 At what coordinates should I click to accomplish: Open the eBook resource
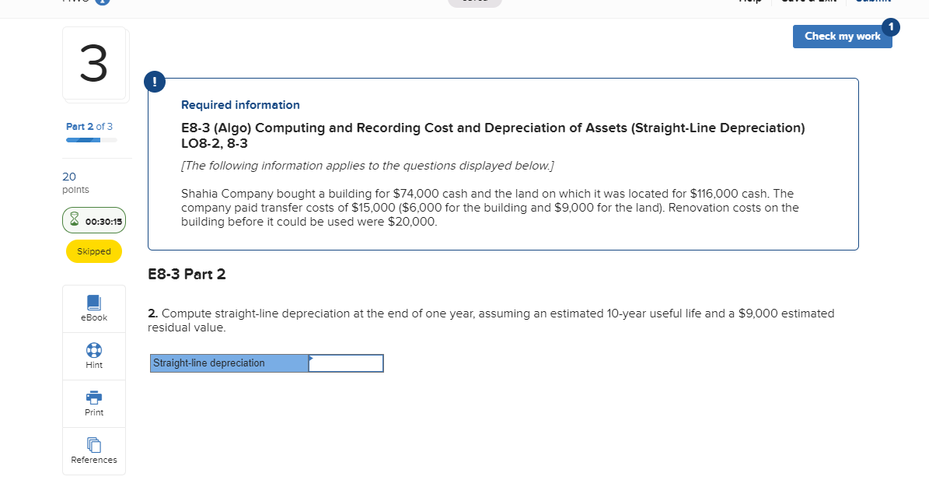(x=93, y=309)
